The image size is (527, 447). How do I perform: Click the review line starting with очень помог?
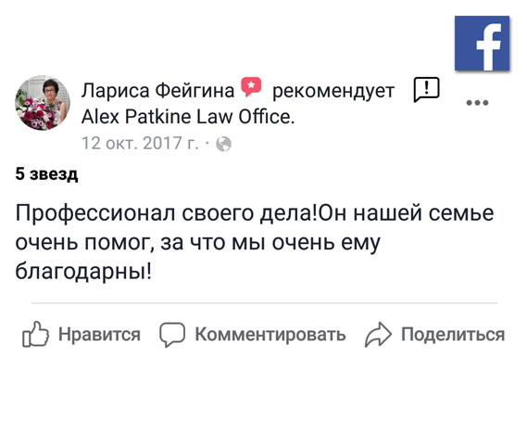(x=198, y=242)
